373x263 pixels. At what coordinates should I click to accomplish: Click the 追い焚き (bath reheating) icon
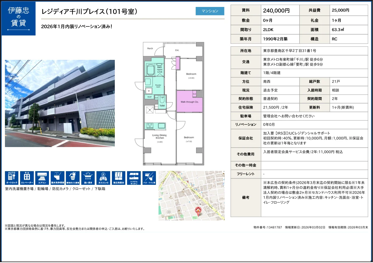(88, 177)
